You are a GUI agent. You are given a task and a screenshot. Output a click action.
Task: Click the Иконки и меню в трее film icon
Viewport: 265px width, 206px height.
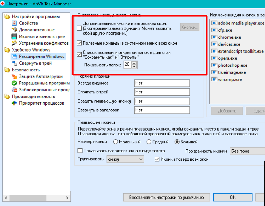pyautogui.click(x=14, y=37)
